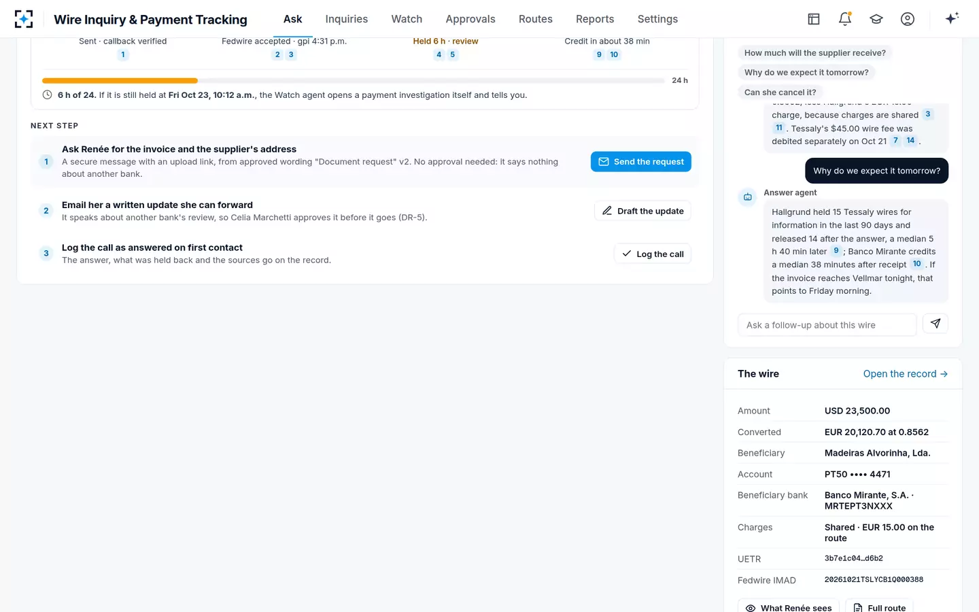The image size is (979, 612).
Task: Open the user account icon
Action: tap(908, 19)
